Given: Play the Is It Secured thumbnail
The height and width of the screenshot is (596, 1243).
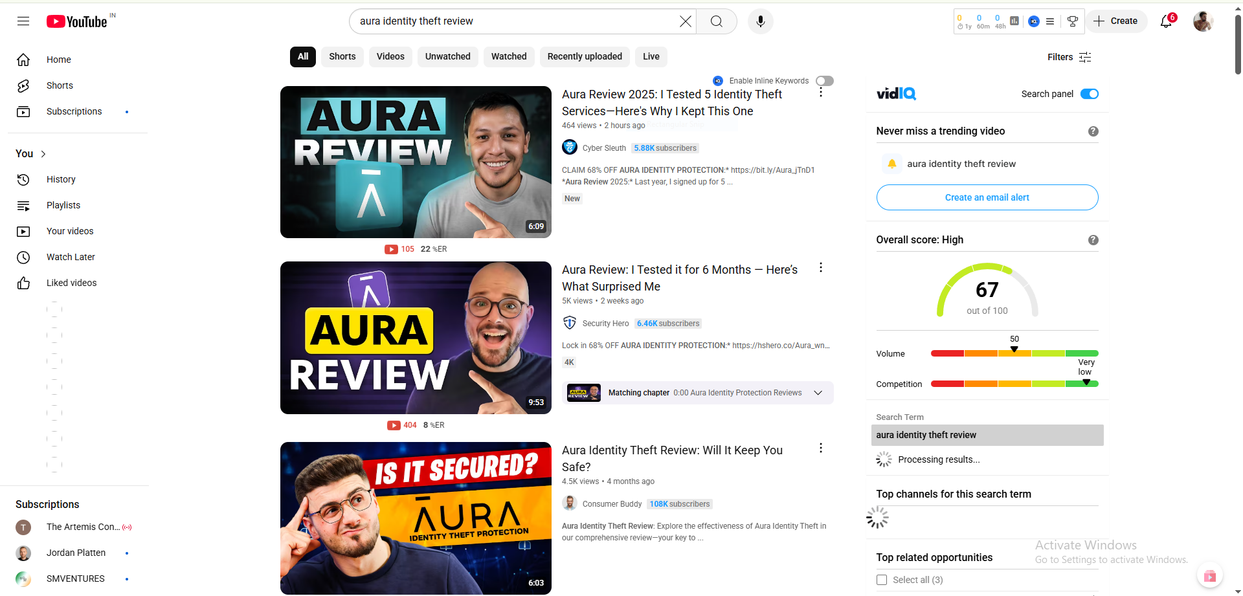Looking at the screenshot, I should [416, 518].
